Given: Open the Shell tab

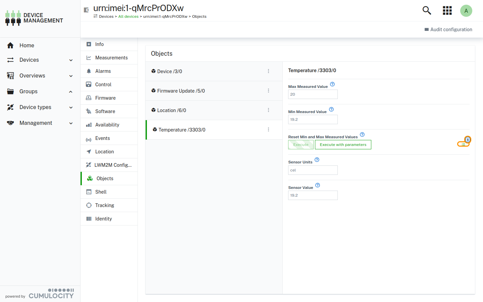Looking at the screenshot, I should pyautogui.click(x=101, y=192).
